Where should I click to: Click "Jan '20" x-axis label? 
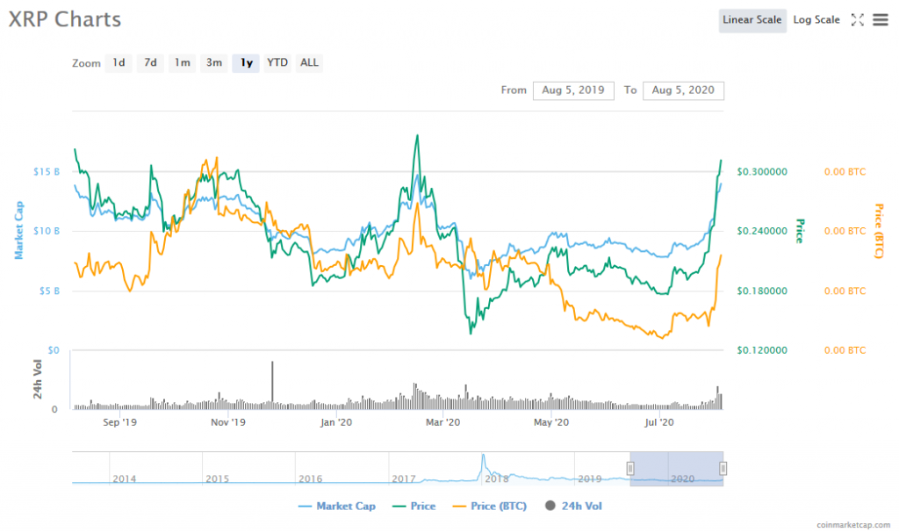(336, 422)
